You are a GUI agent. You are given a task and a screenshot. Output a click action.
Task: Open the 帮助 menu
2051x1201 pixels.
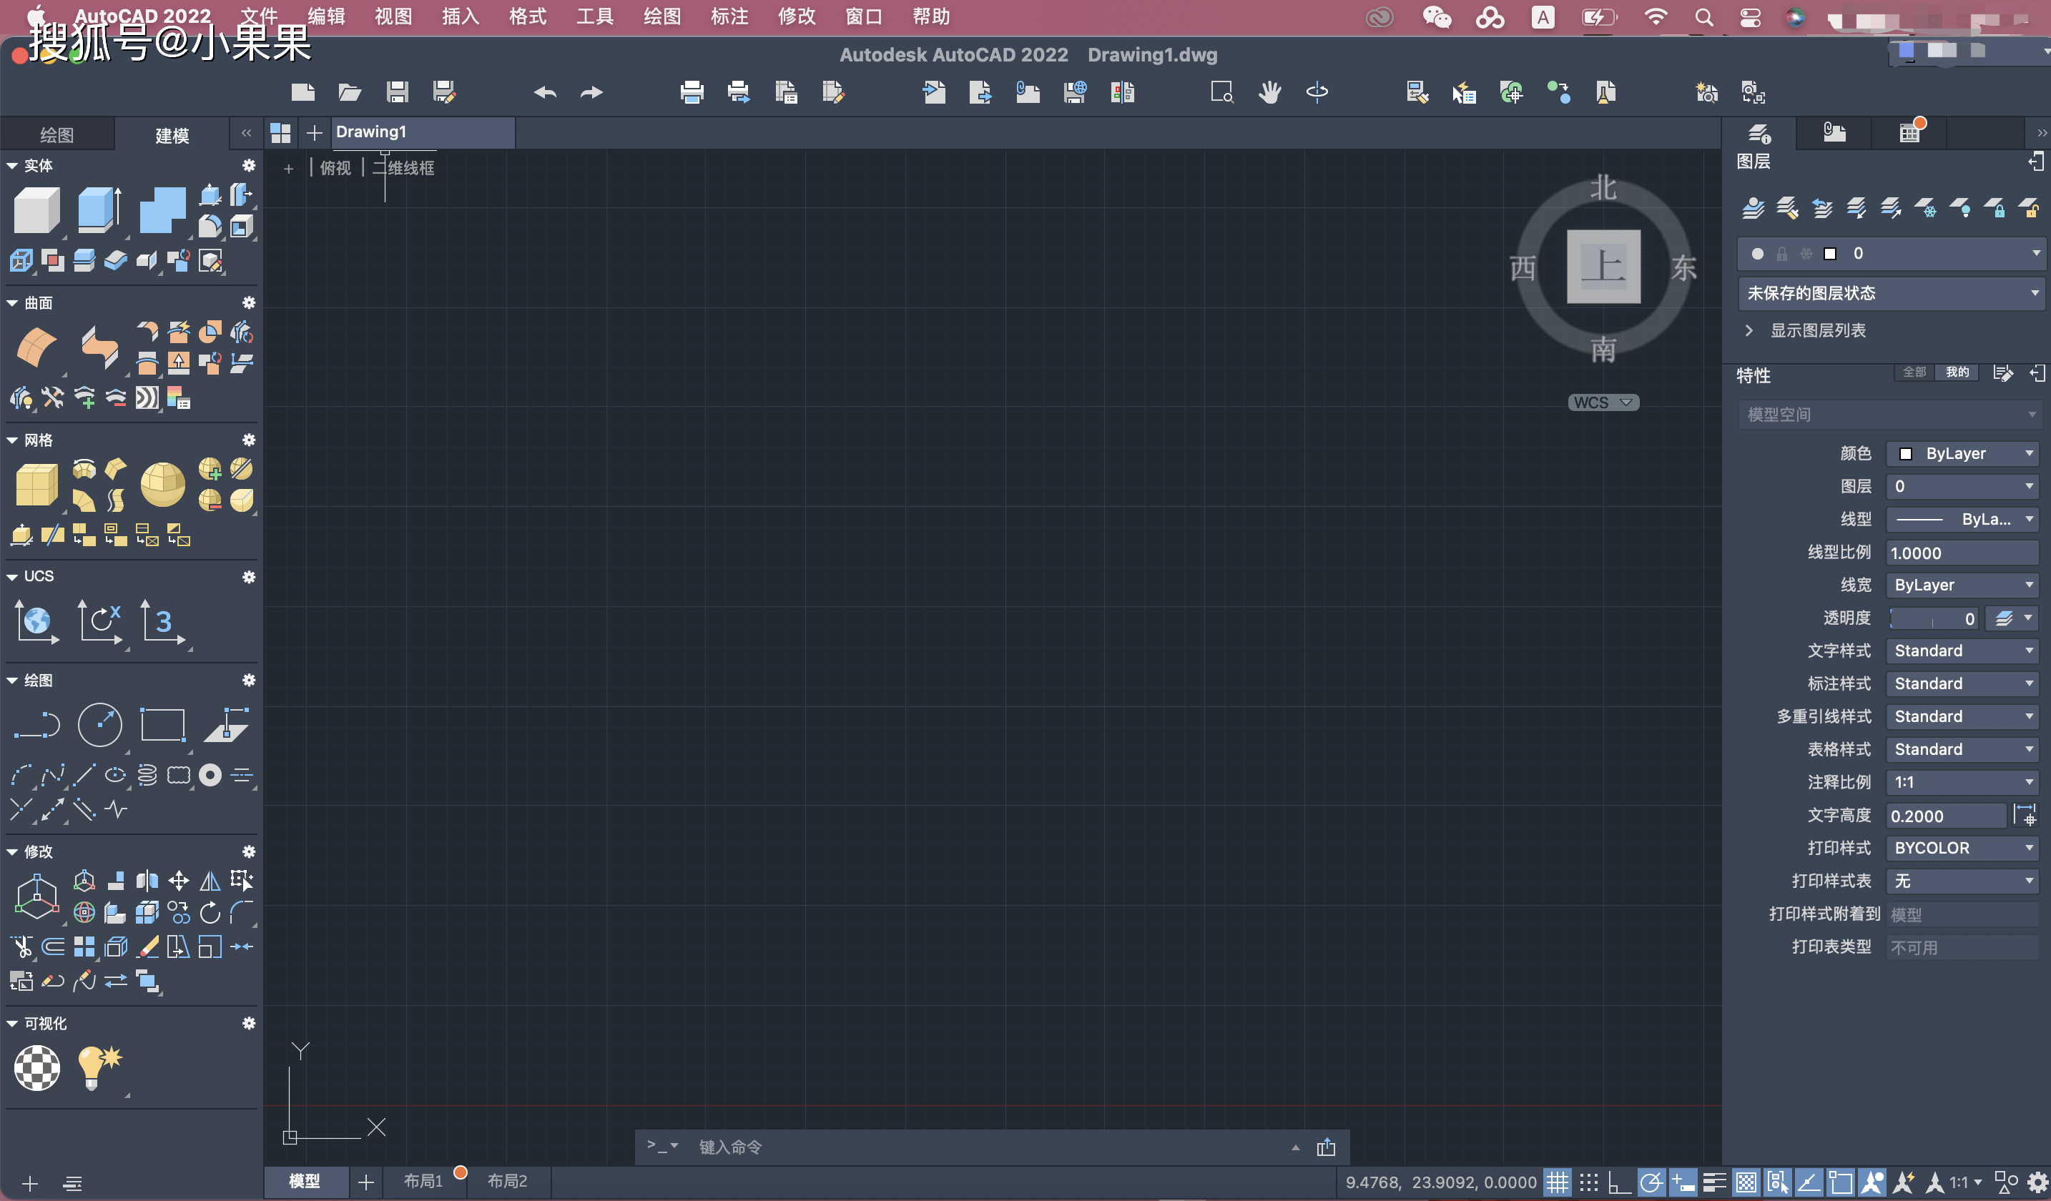pos(930,17)
